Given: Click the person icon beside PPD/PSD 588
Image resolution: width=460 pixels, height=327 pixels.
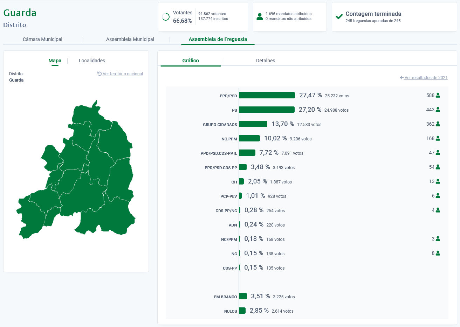Looking at the screenshot, I should [x=438, y=95].
